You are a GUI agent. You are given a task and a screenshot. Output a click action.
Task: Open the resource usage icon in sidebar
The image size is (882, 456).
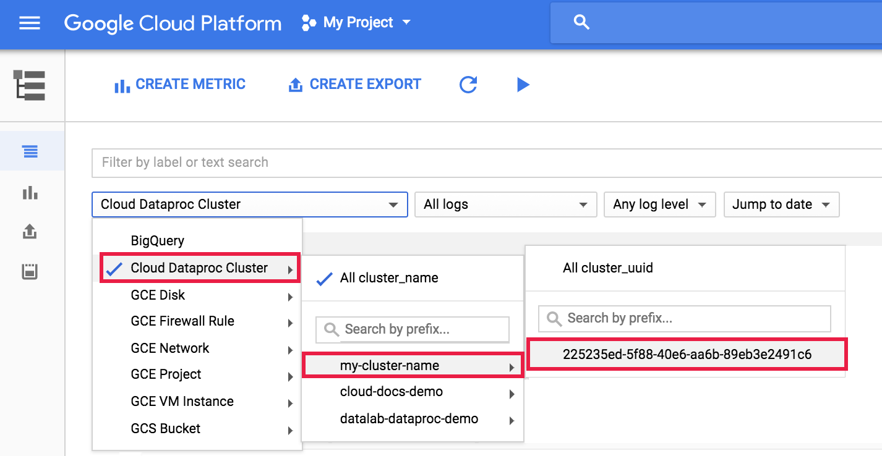[30, 271]
